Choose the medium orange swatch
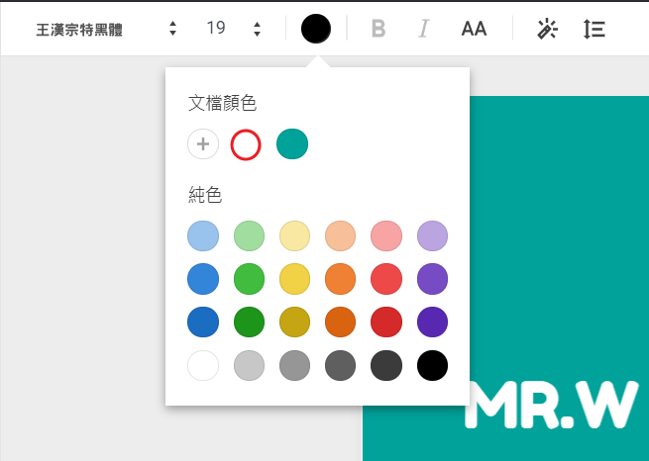Screen dimensions: 649x461 pyautogui.click(x=340, y=279)
